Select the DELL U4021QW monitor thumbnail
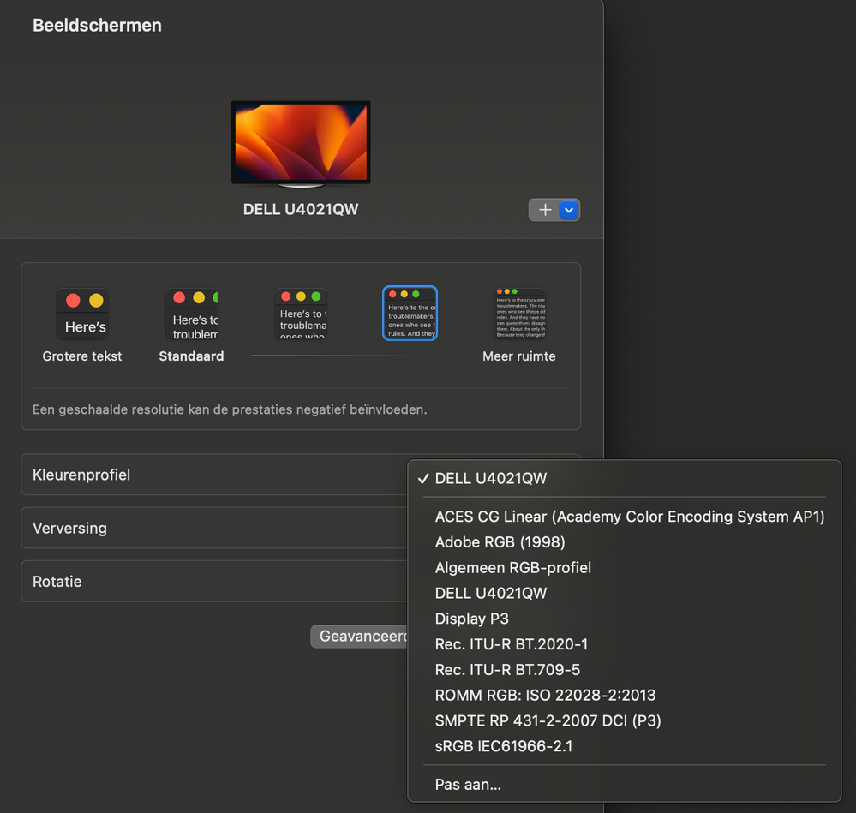The width and height of the screenshot is (856, 813). pos(301,144)
